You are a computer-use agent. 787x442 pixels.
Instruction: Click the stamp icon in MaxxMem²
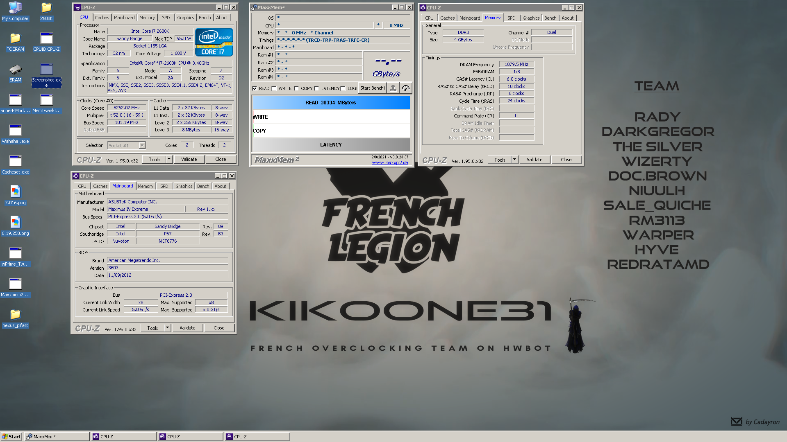[393, 88]
